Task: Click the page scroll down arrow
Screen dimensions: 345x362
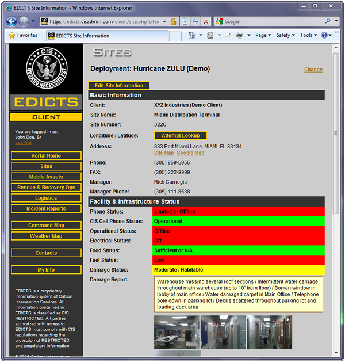Action: [336, 353]
